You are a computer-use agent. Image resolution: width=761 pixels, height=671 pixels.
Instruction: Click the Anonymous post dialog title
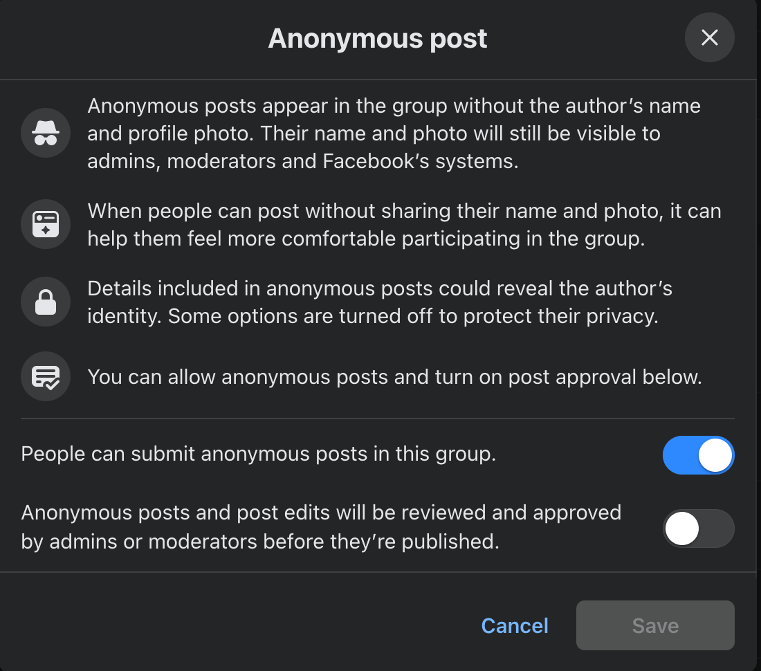(378, 39)
